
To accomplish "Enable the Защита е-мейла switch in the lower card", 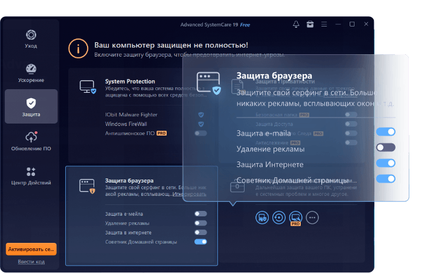I will pyautogui.click(x=201, y=214).
